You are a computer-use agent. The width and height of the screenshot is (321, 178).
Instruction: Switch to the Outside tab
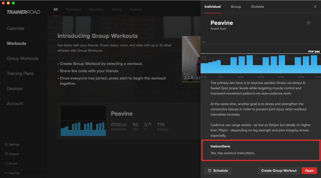point(258,7)
